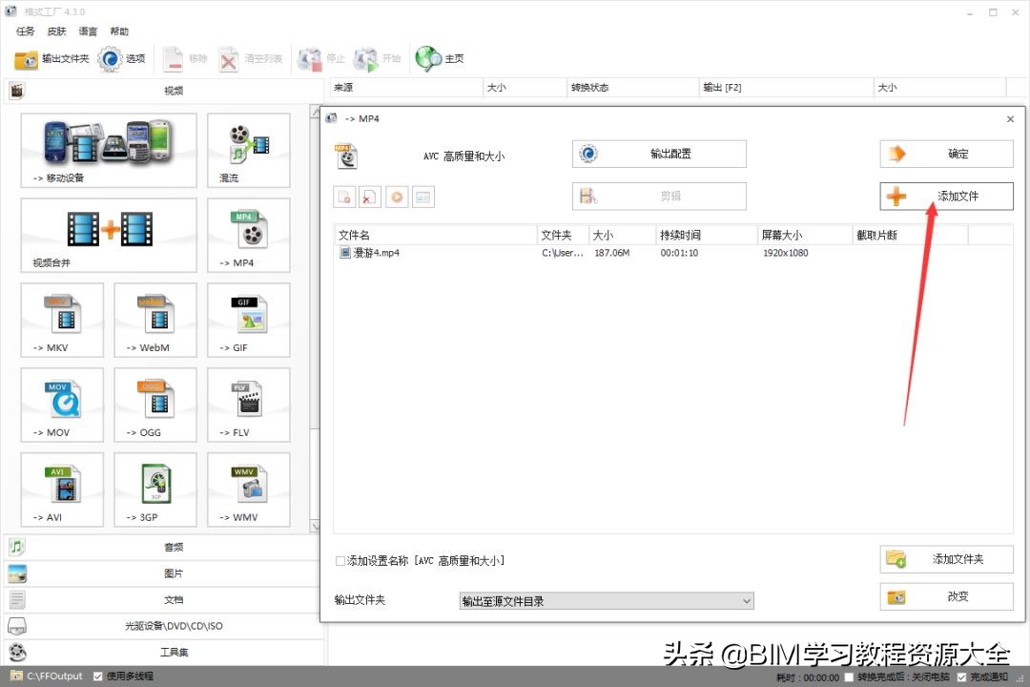Screen dimensions: 1030x687
Task: Select the AVI format icon
Action: (62, 489)
